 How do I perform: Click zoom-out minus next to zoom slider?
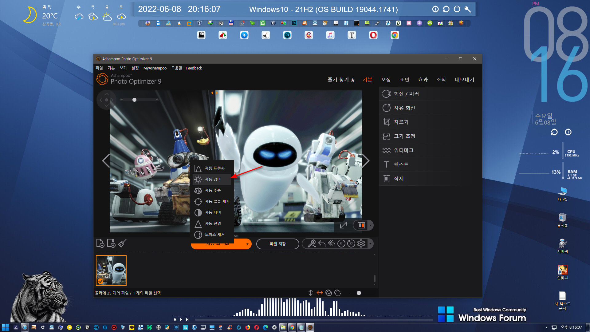[x=121, y=100]
